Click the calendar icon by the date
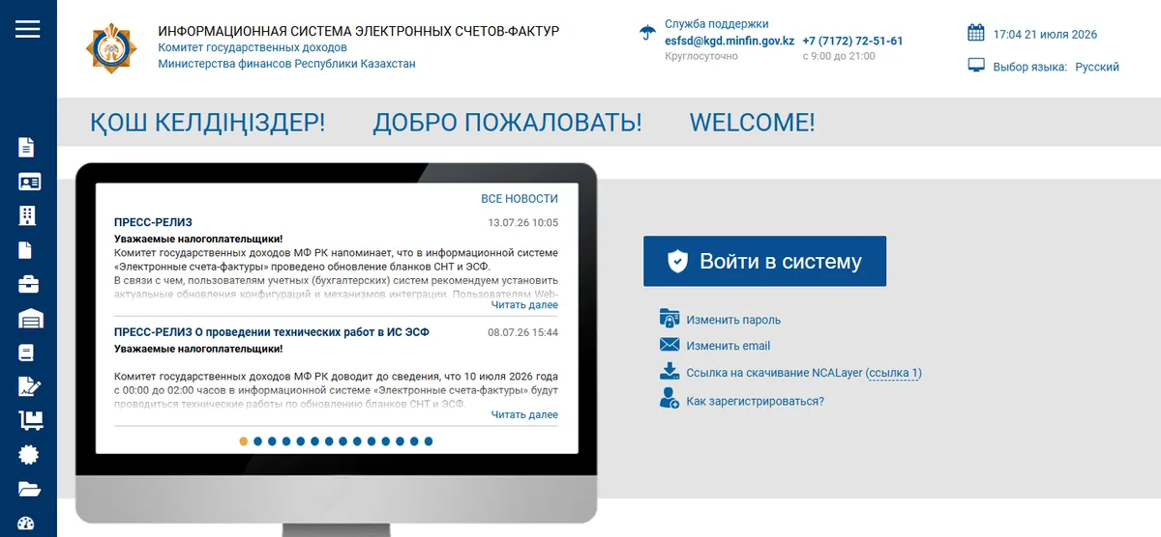The image size is (1161, 537). pos(976,33)
